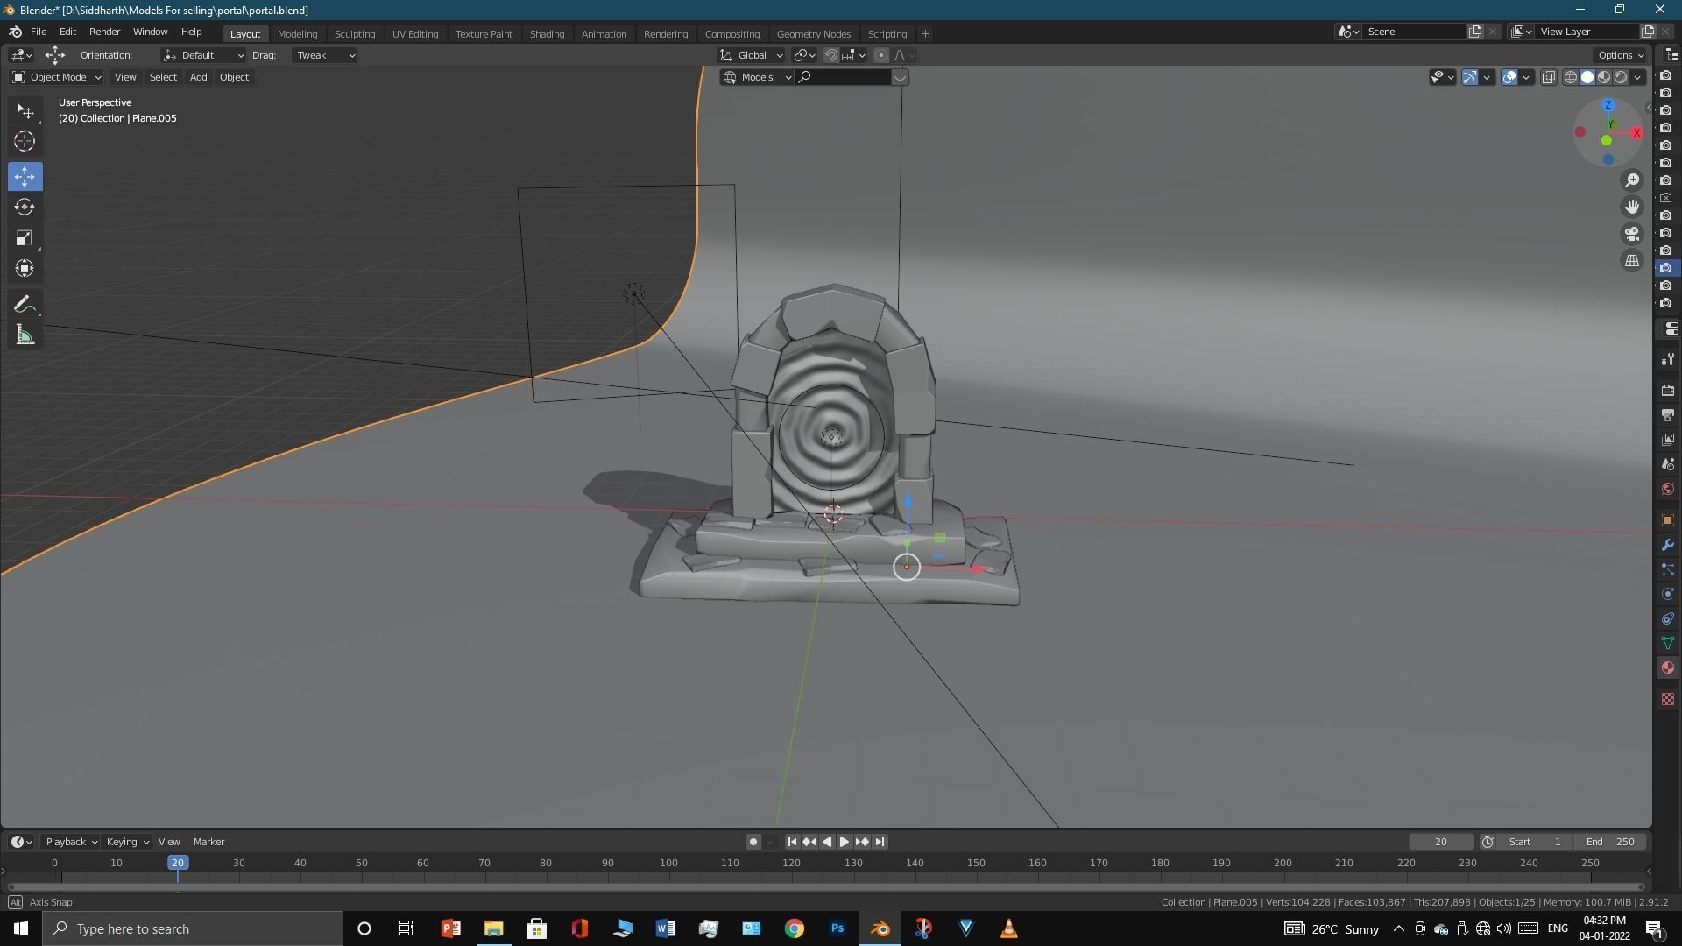Click Play animation button

tap(845, 842)
